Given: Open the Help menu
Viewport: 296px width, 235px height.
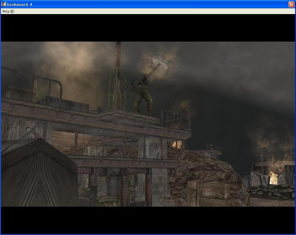Looking at the screenshot, I should click(x=8, y=11).
